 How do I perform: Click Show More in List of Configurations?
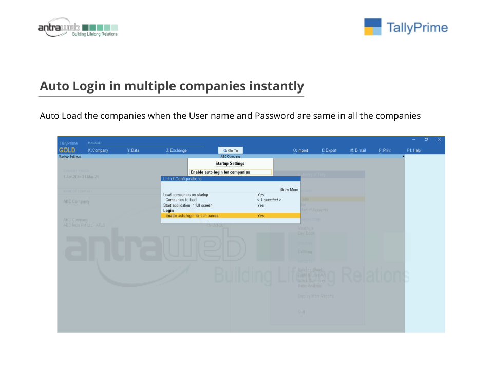point(289,190)
